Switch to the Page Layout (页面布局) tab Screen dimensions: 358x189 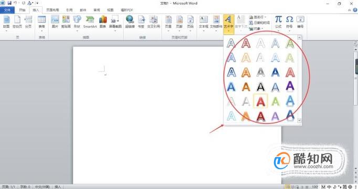pyautogui.click(x=52, y=10)
